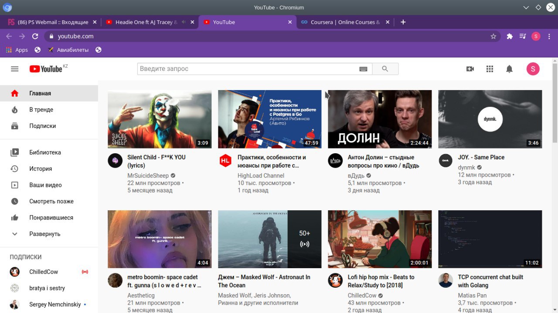Focus the youtube.com address bar
The height and width of the screenshot is (313, 558).
pyautogui.click(x=272, y=37)
